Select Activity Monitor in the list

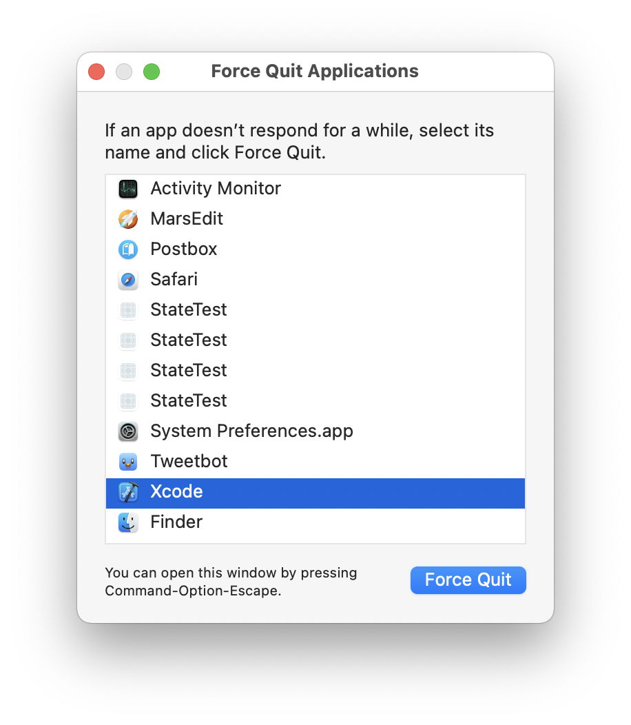215,188
